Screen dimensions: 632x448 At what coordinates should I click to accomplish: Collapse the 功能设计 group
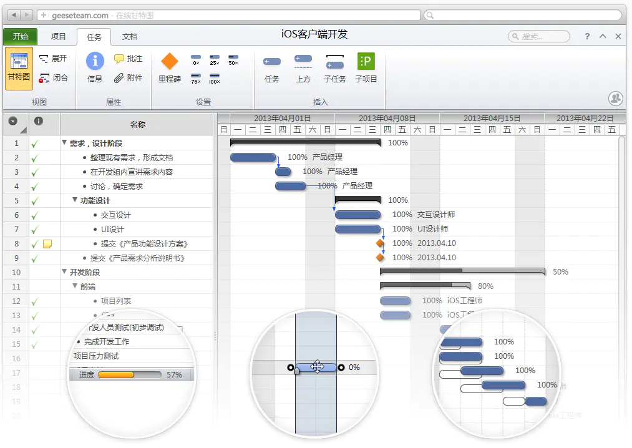(x=75, y=200)
